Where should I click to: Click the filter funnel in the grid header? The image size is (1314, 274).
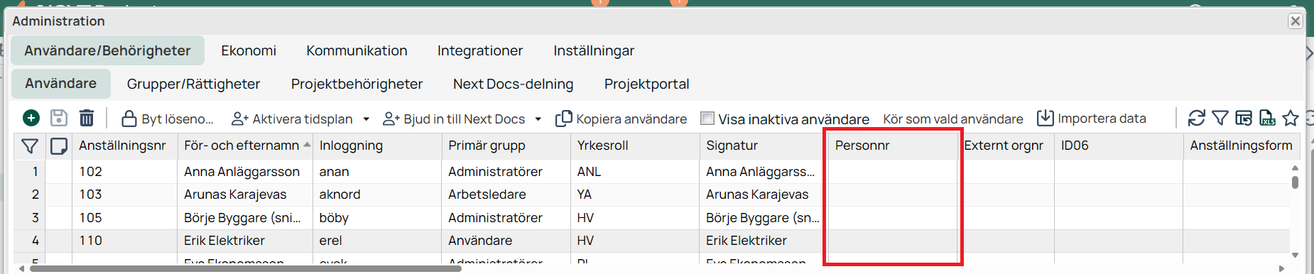pyautogui.click(x=30, y=146)
